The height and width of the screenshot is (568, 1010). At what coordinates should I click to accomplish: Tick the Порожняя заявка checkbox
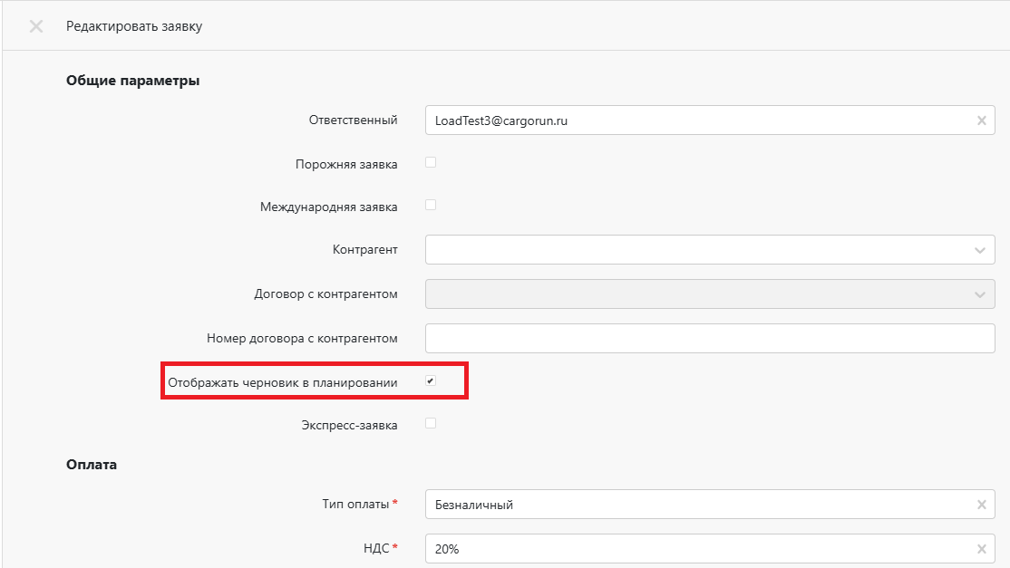click(x=431, y=163)
